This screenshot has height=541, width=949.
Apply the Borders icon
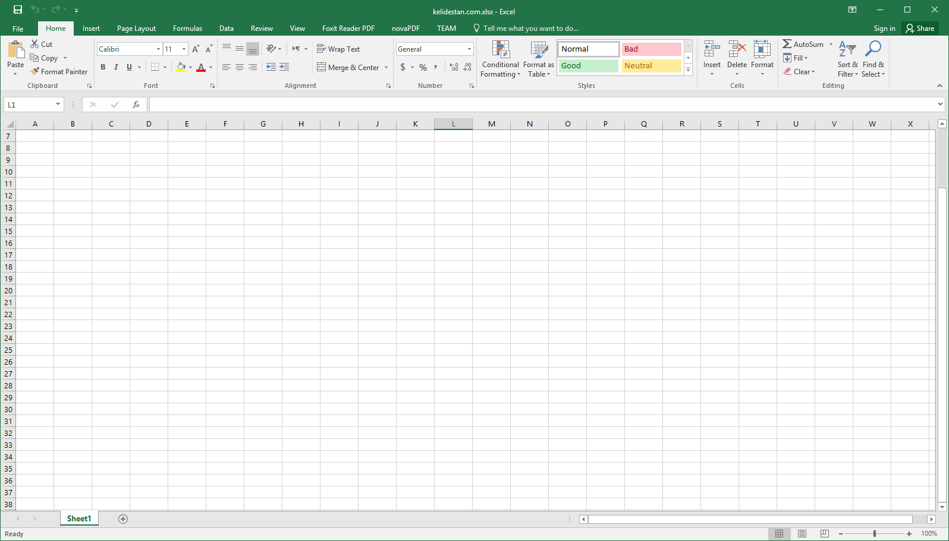155,67
